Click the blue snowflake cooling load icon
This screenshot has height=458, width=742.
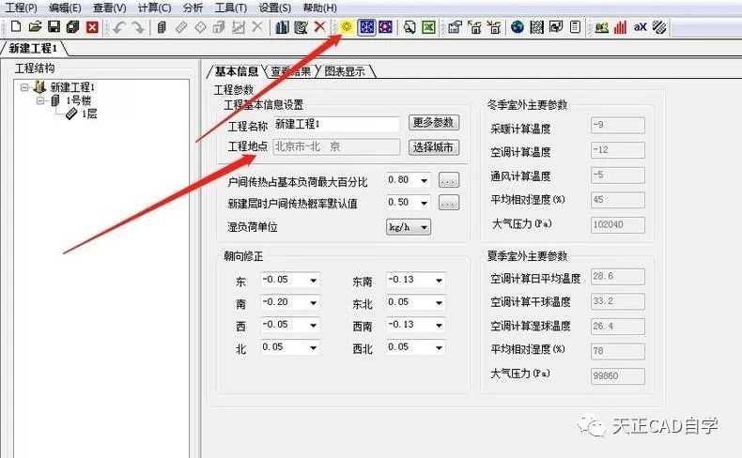click(x=366, y=27)
